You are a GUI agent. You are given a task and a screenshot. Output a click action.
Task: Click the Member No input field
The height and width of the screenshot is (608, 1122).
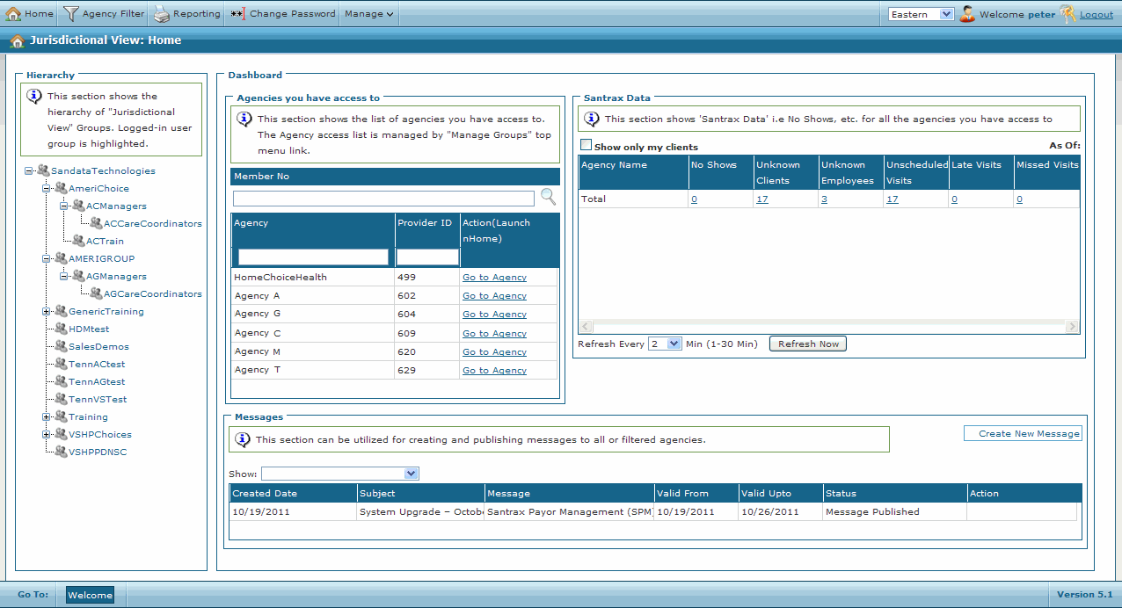click(x=383, y=199)
